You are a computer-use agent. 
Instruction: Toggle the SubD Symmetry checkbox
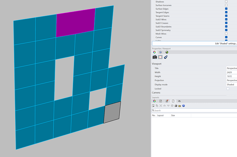(226, 30)
